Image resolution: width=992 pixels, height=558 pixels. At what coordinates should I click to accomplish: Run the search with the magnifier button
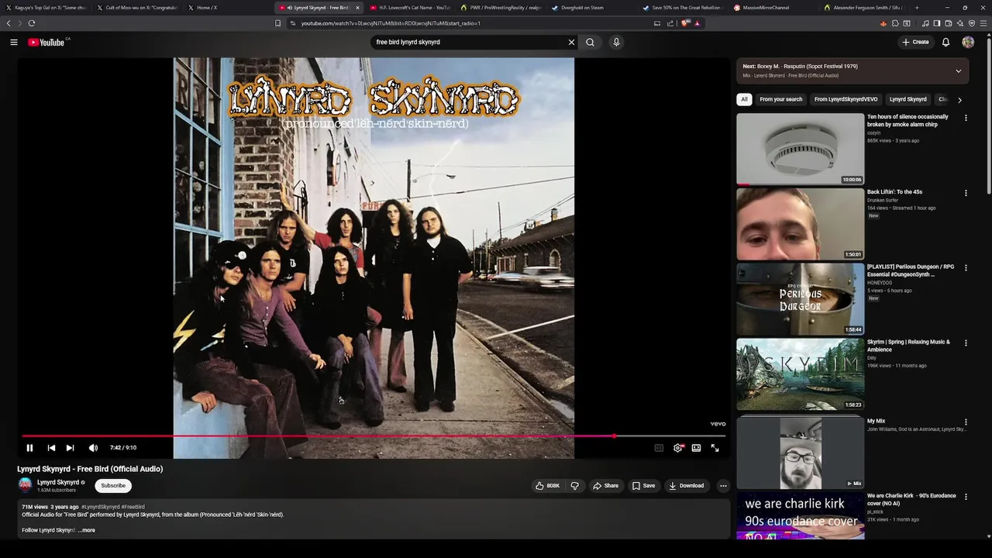pyautogui.click(x=591, y=42)
